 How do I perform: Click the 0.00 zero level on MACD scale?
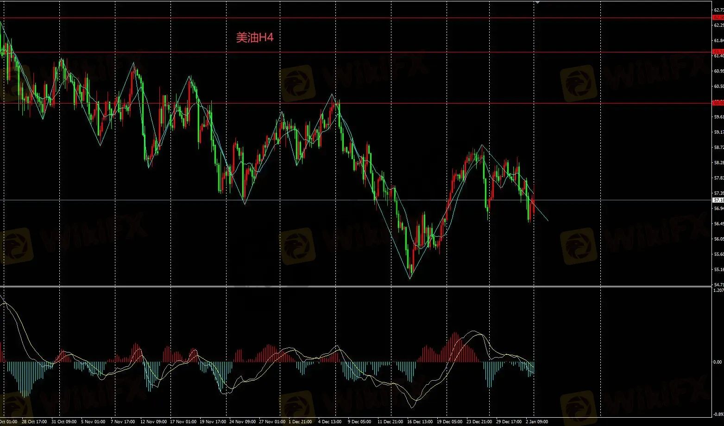[x=717, y=362]
